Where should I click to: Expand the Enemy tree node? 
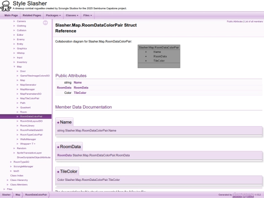14,40
